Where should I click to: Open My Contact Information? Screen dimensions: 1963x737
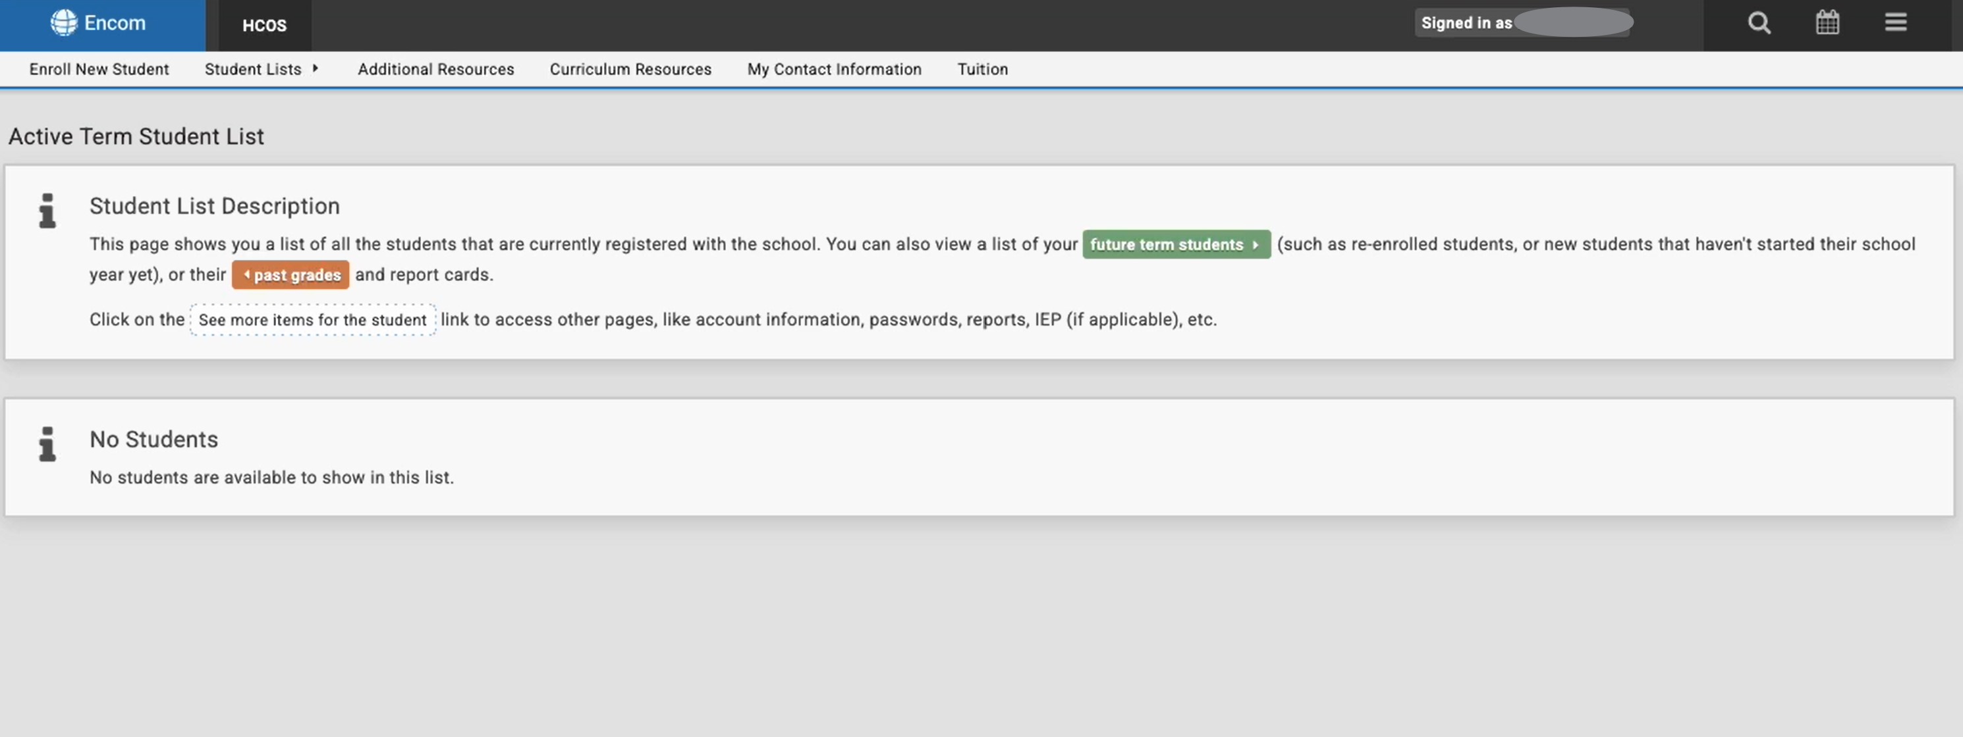point(835,69)
